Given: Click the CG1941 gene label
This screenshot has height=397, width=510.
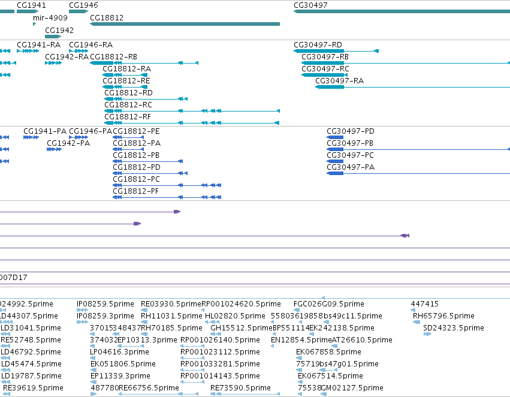Looking at the screenshot, I should coord(31,5).
